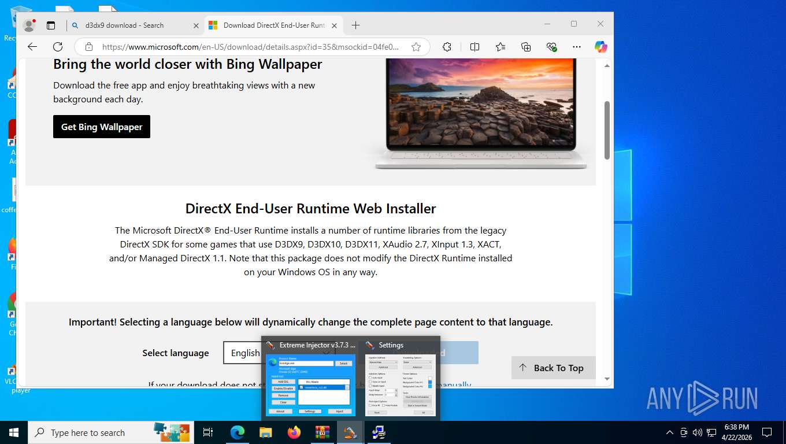Enable split screen view

pos(474,47)
